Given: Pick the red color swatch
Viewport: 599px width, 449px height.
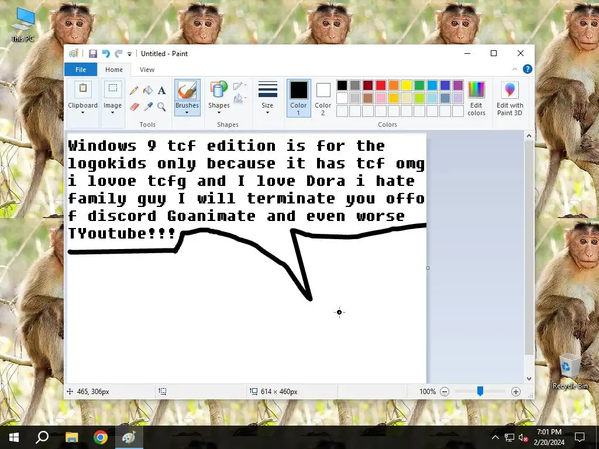Looking at the screenshot, I should pos(381,85).
